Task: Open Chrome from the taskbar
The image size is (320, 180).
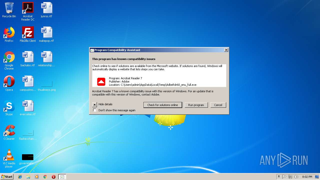Action: point(45,177)
